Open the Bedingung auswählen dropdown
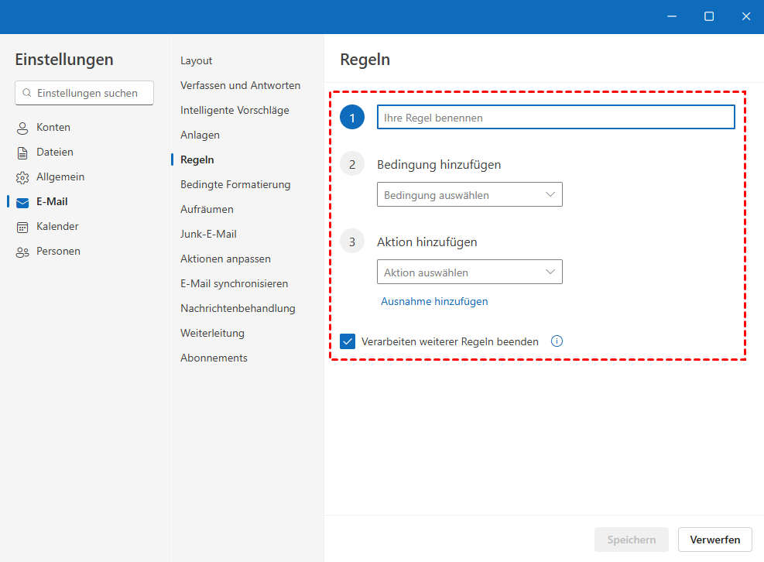 coord(469,195)
